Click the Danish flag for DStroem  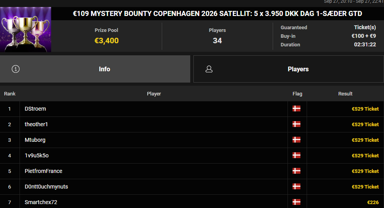[296, 109]
